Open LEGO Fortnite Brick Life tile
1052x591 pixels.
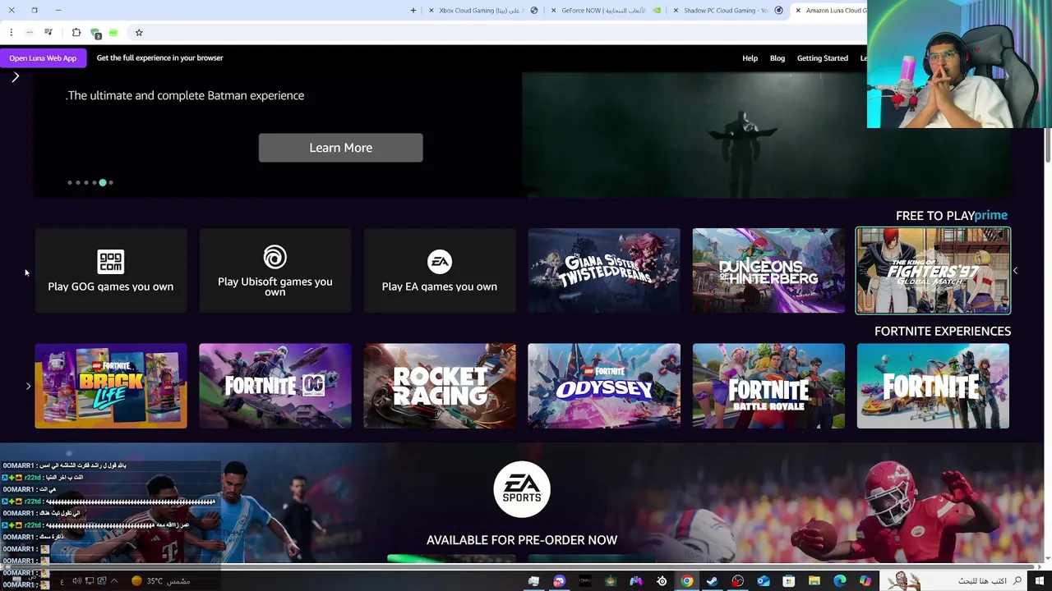(x=111, y=386)
